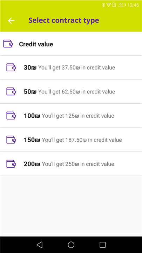Tap Android home circle button
This screenshot has height=253, width=142.
(71, 245)
